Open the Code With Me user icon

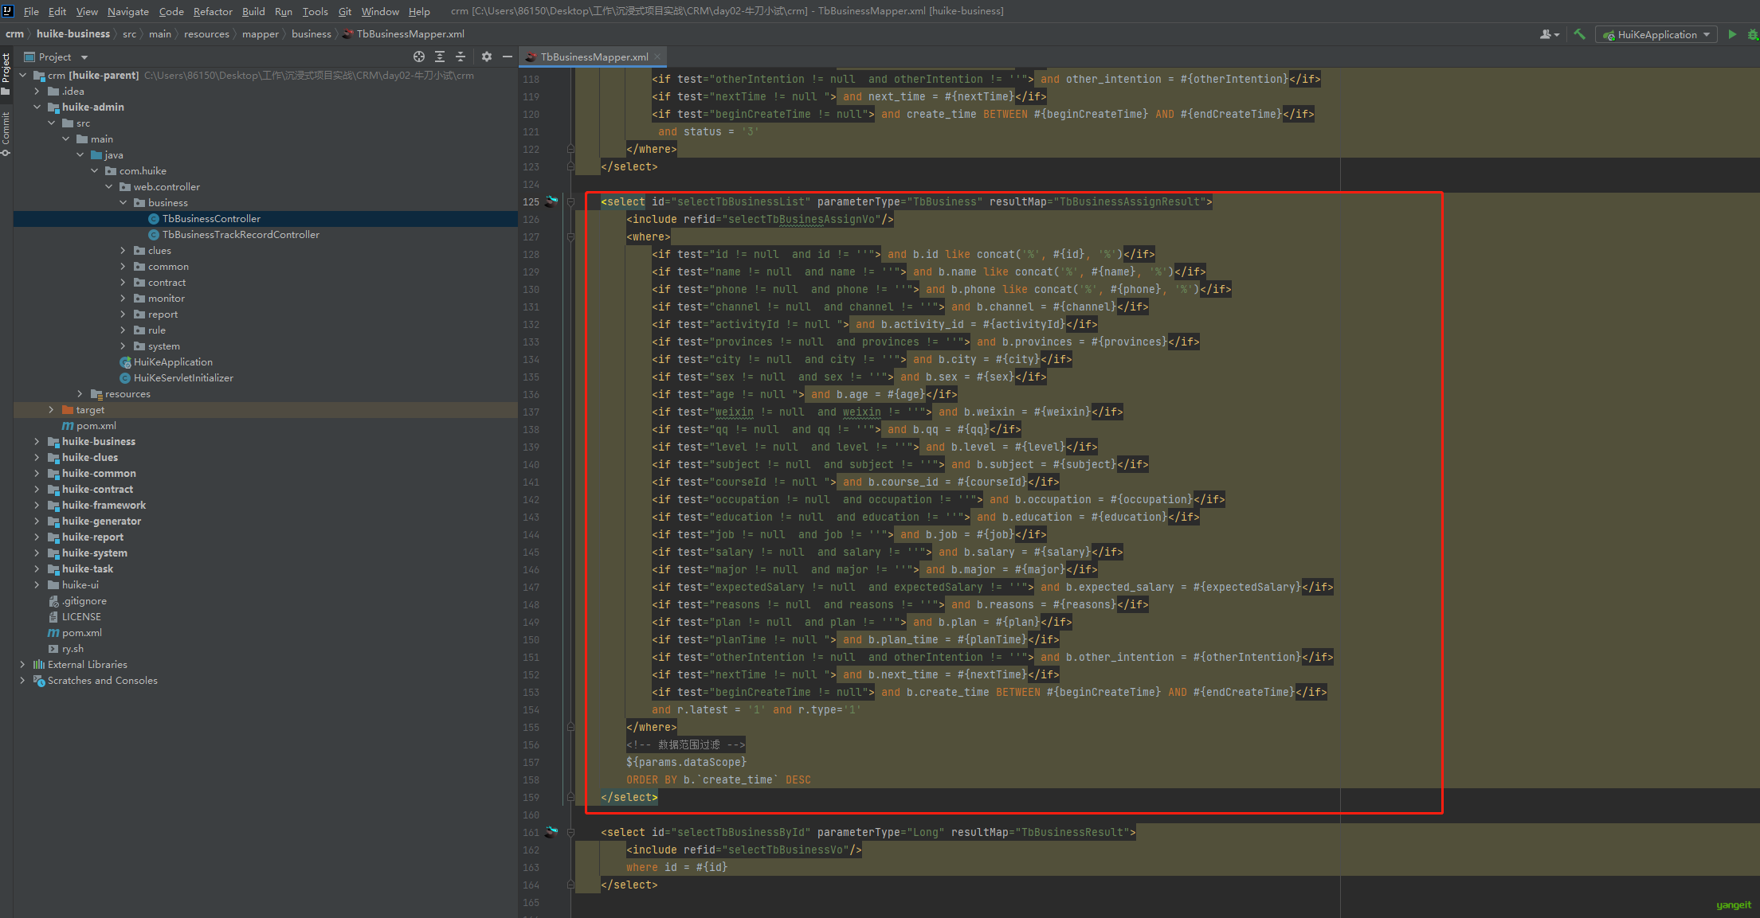(x=1549, y=34)
